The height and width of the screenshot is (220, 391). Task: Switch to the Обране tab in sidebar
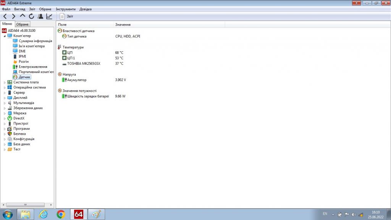click(x=23, y=24)
